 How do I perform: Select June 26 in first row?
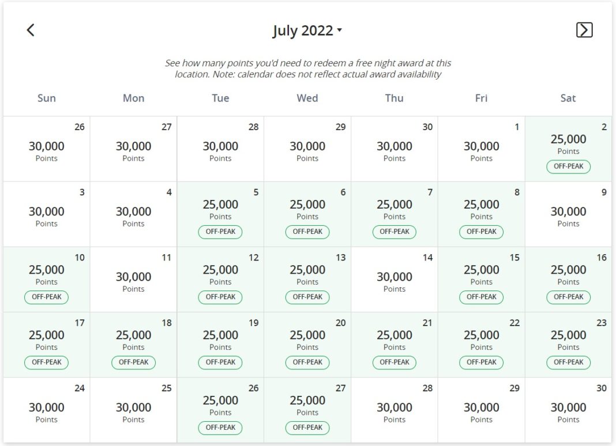pyautogui.click(x=47, y=149)
